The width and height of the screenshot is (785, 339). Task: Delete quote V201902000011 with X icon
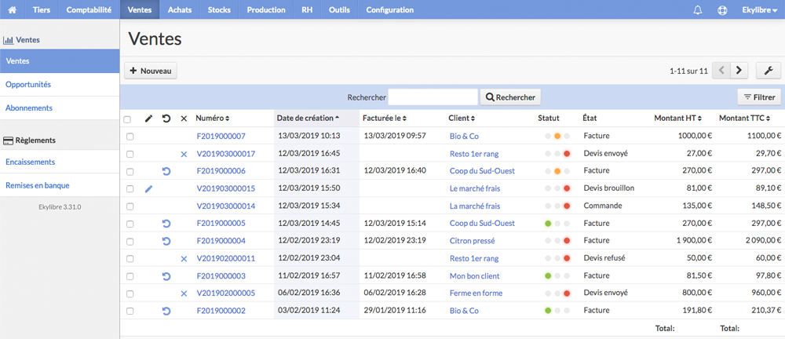[x=184, y=259]
